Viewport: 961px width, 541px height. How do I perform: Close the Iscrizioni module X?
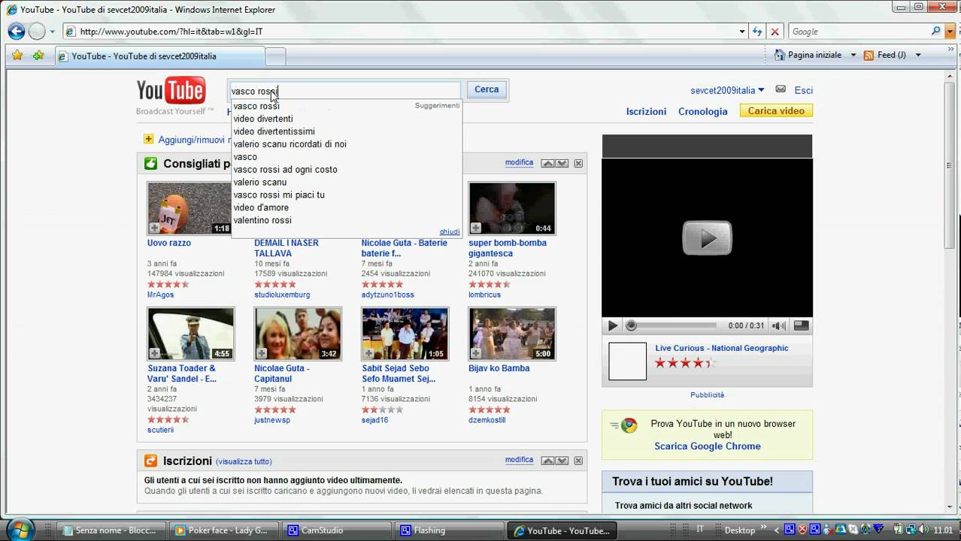coord(578,461)
